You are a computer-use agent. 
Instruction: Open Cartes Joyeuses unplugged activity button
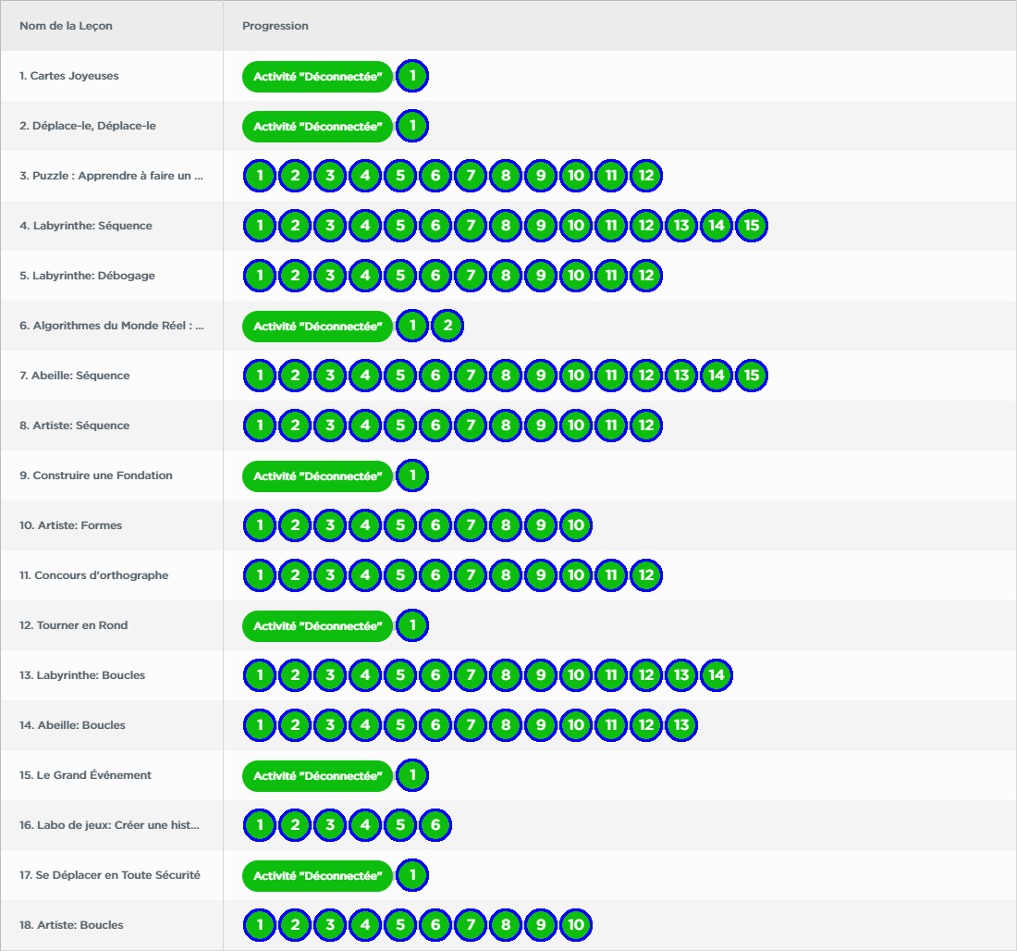tap(317, 76)
